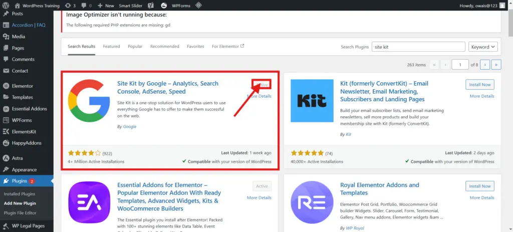Jump to the last results page

coord(496,65)
